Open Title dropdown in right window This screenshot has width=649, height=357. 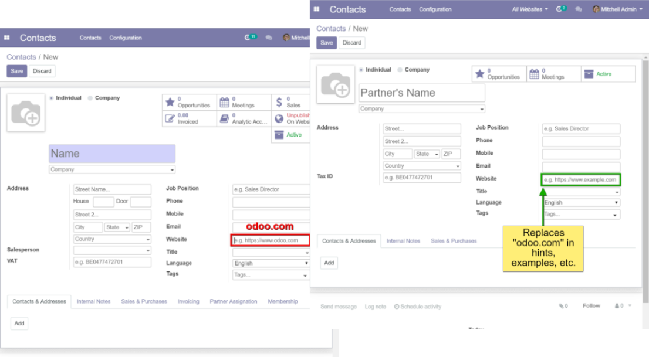click(581, 192)
